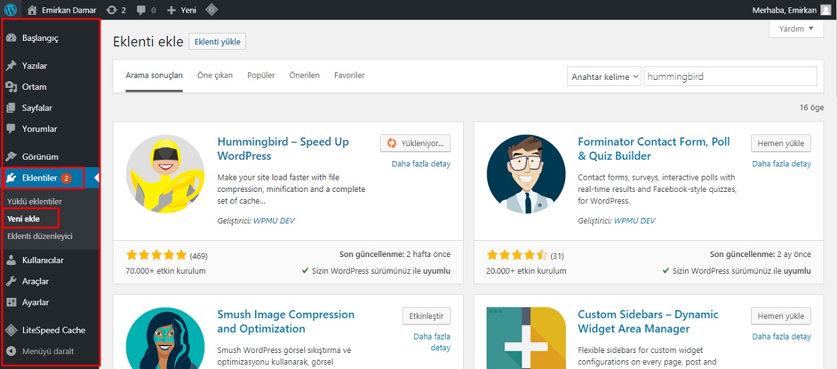This screenshot has width=837, height=369.
Task: Click the Ayarlar settings icon
Action: (11, 303)
